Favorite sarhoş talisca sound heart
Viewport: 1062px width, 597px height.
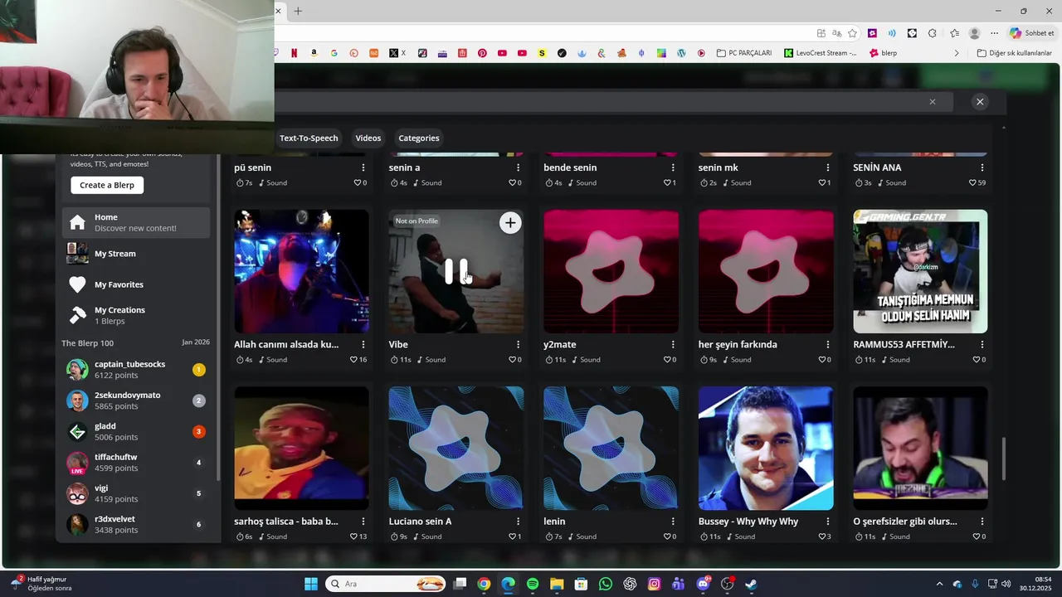coord(353,536)
